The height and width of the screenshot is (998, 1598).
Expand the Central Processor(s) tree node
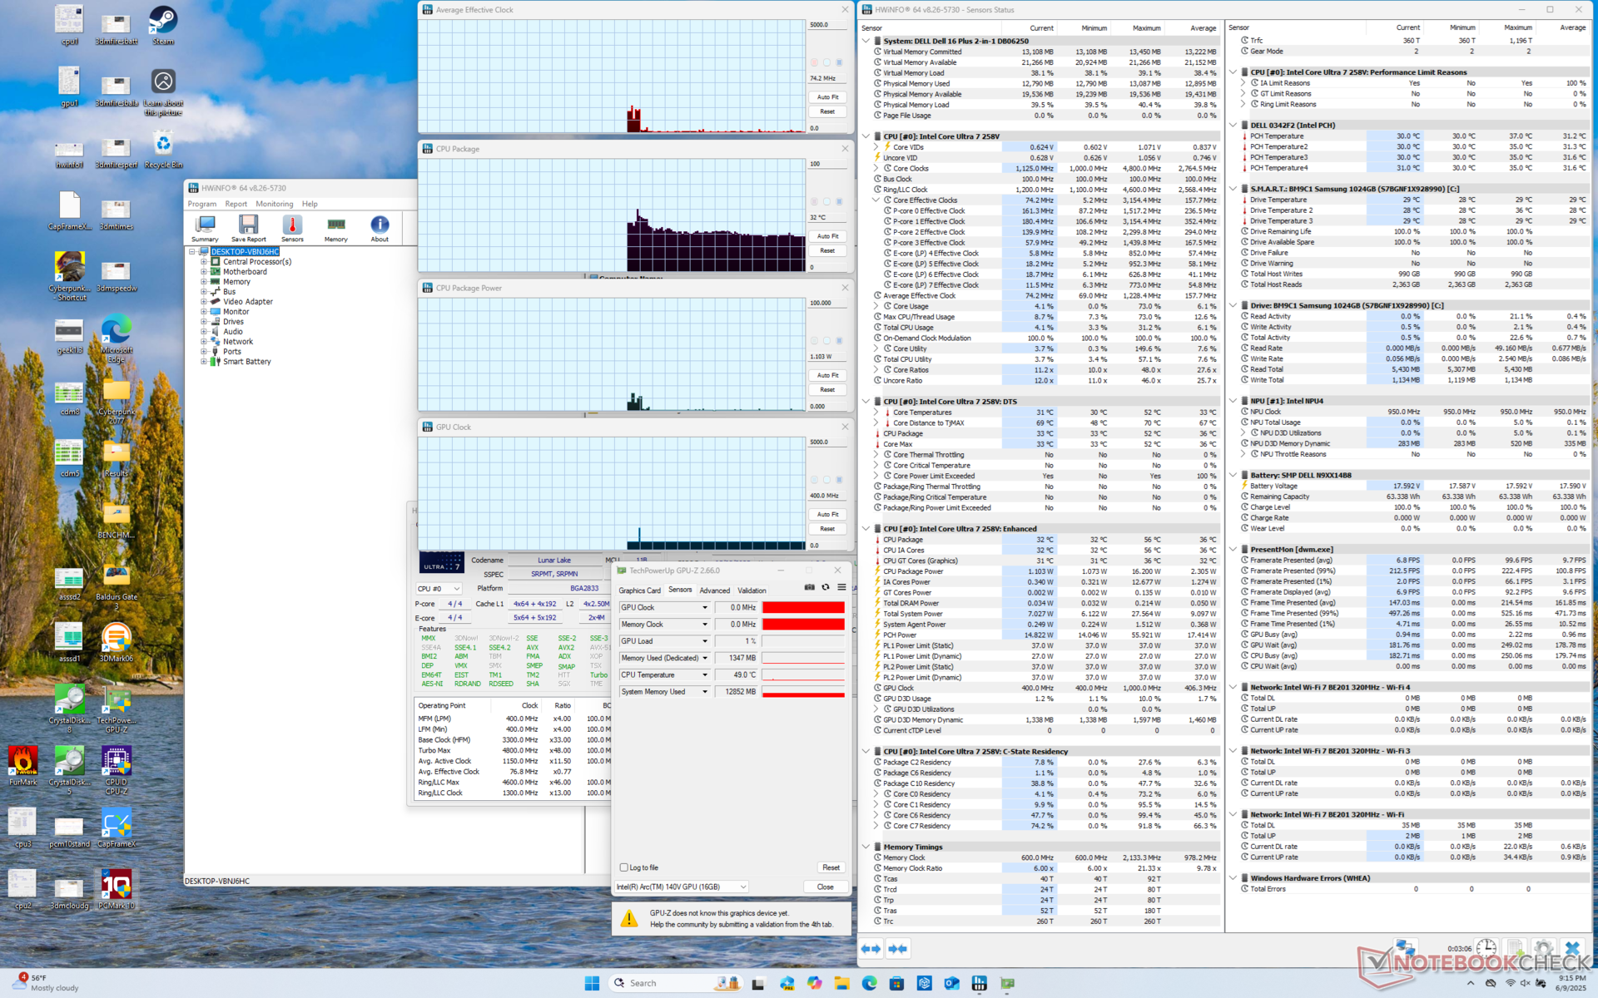pyautogui.click(x=204, y=262)
